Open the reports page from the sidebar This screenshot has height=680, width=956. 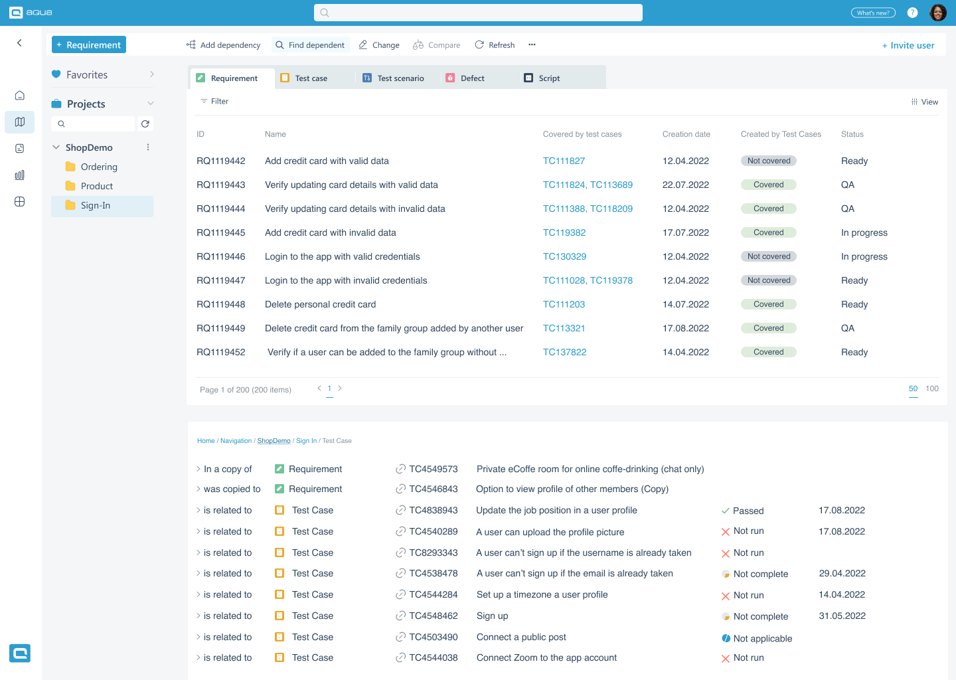click(x=19, y=148)
